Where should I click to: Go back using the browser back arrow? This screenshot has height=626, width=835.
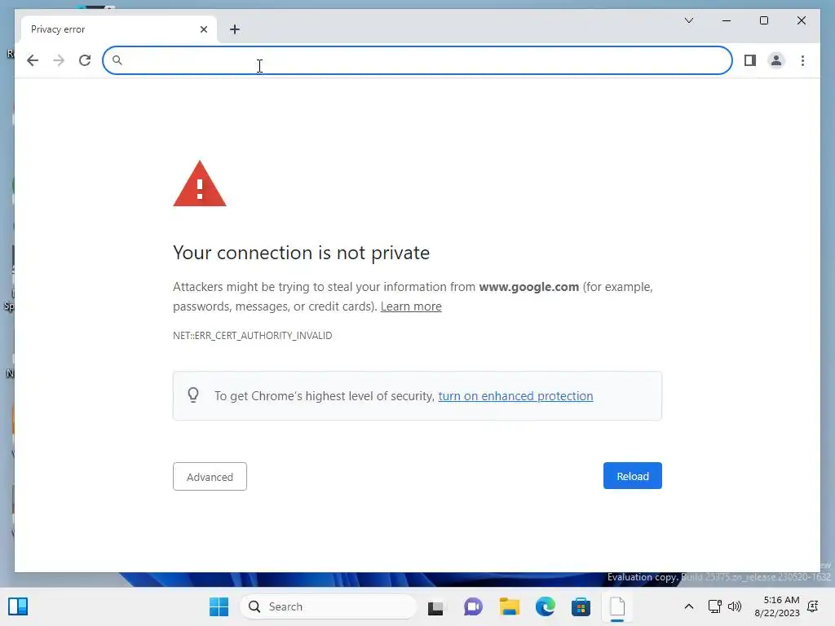pos(33,60)
